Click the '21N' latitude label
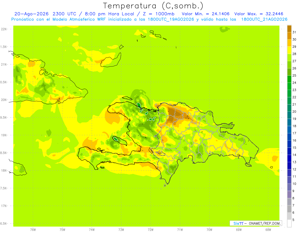This screenshot has width=301, height=233. [4, 65]
